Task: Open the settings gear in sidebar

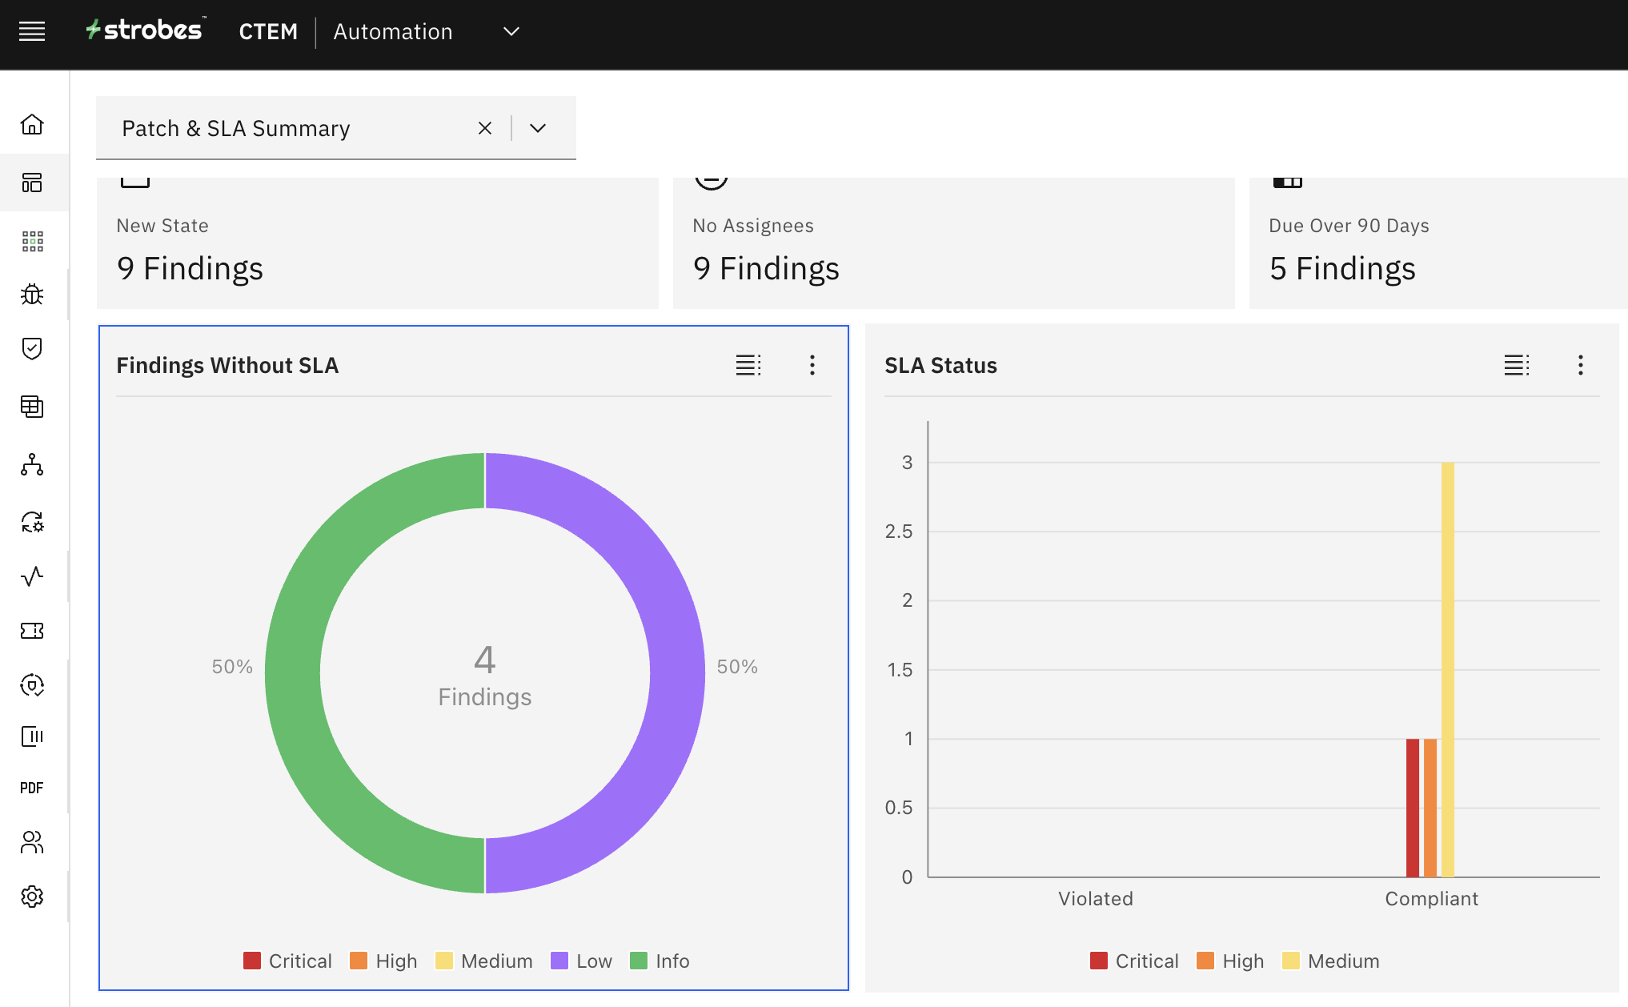Action: 32,897
